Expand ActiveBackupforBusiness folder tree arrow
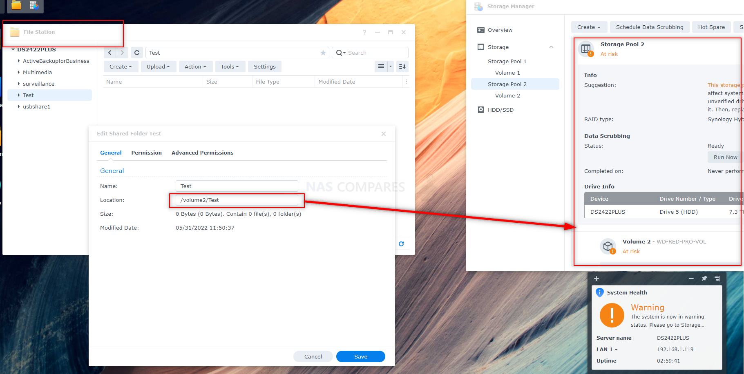The image size is (744, 374). coord(18,61)
